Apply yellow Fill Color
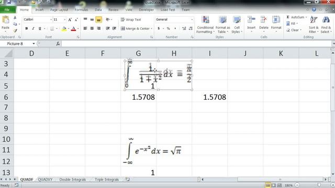The image size is (335, 188). point(64,29)
